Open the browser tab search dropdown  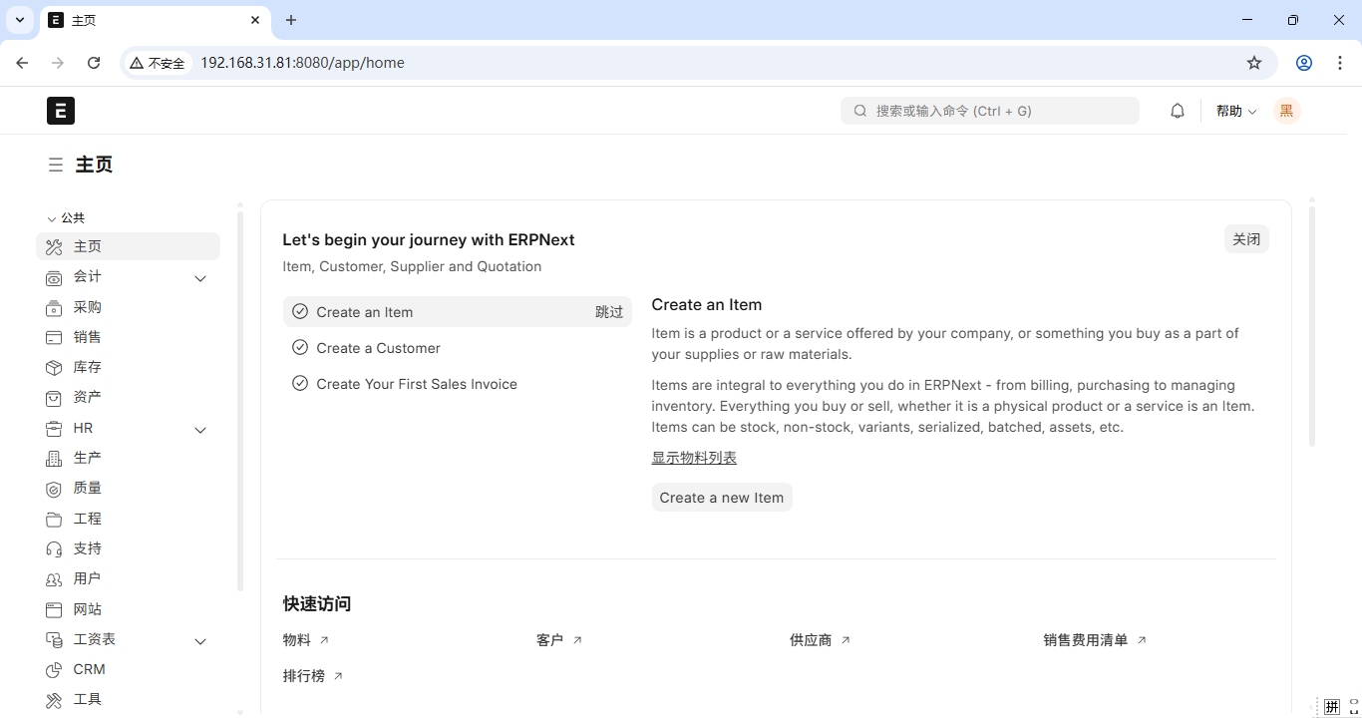[x=19, y=20]
